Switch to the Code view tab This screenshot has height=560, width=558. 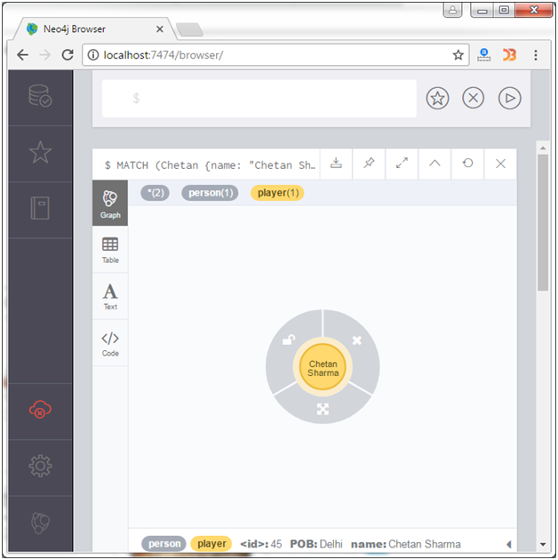[110, 343]
